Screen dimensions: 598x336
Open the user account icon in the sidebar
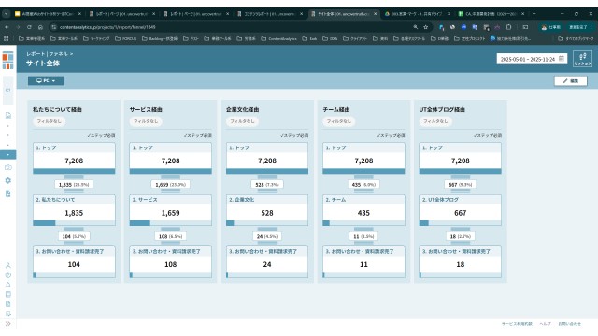[x=8, y=265]
